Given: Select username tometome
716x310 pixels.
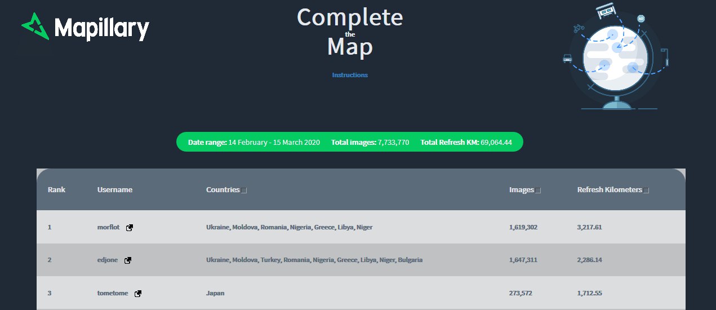Looking at the screenshot, I should click(x=113, y=293).
